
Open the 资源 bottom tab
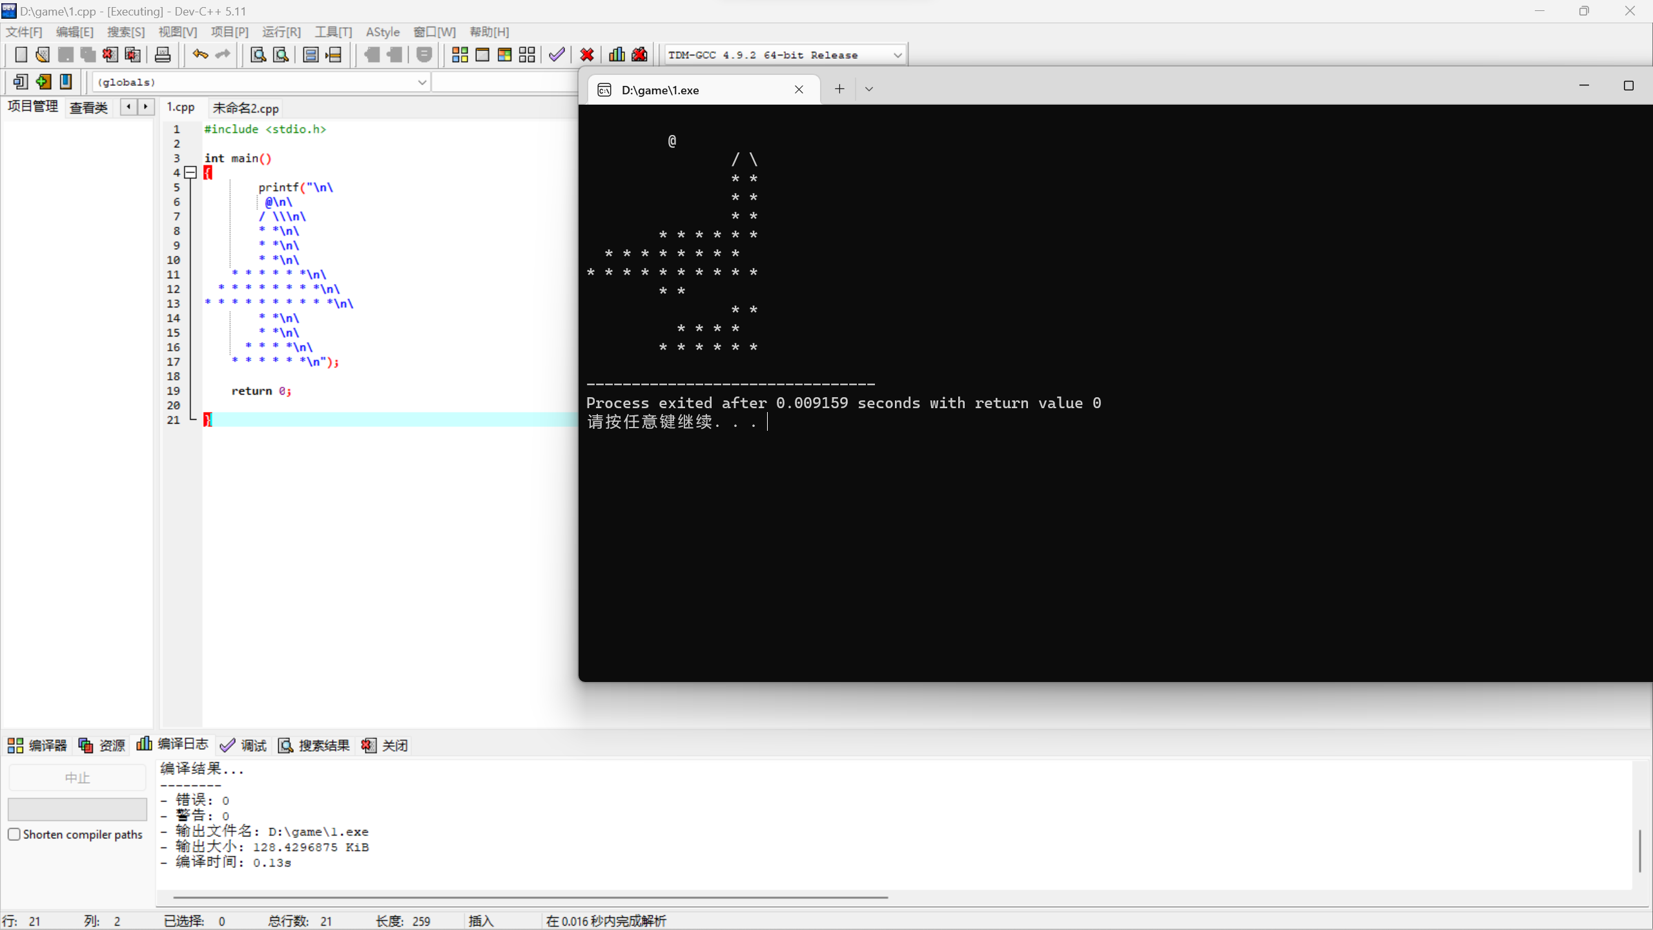(102, 745)
